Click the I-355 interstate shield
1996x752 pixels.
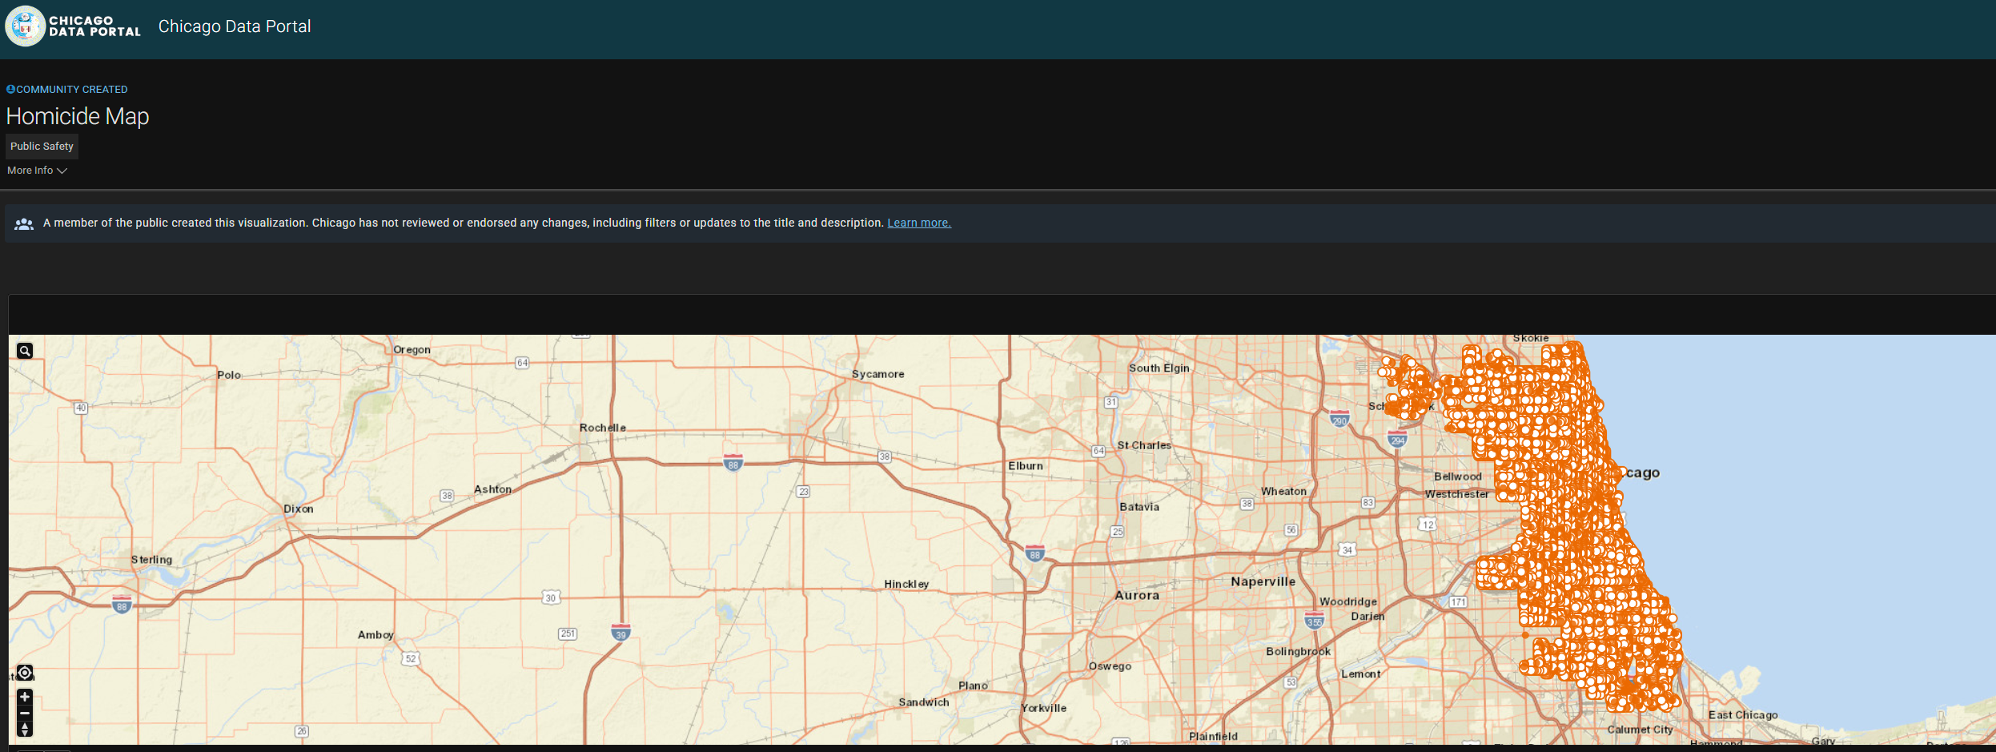[1314, 620]
